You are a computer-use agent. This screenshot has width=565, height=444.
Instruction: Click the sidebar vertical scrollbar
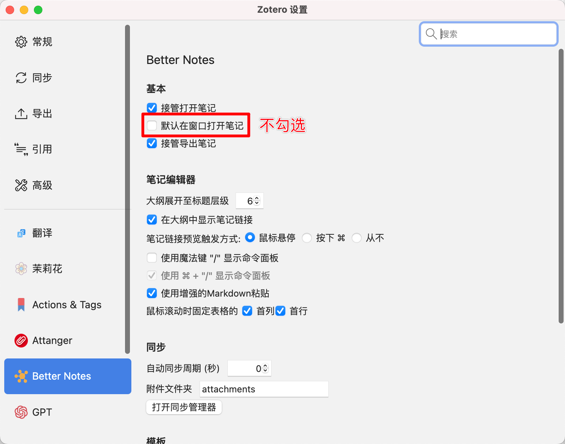click(x=127, y=189)
